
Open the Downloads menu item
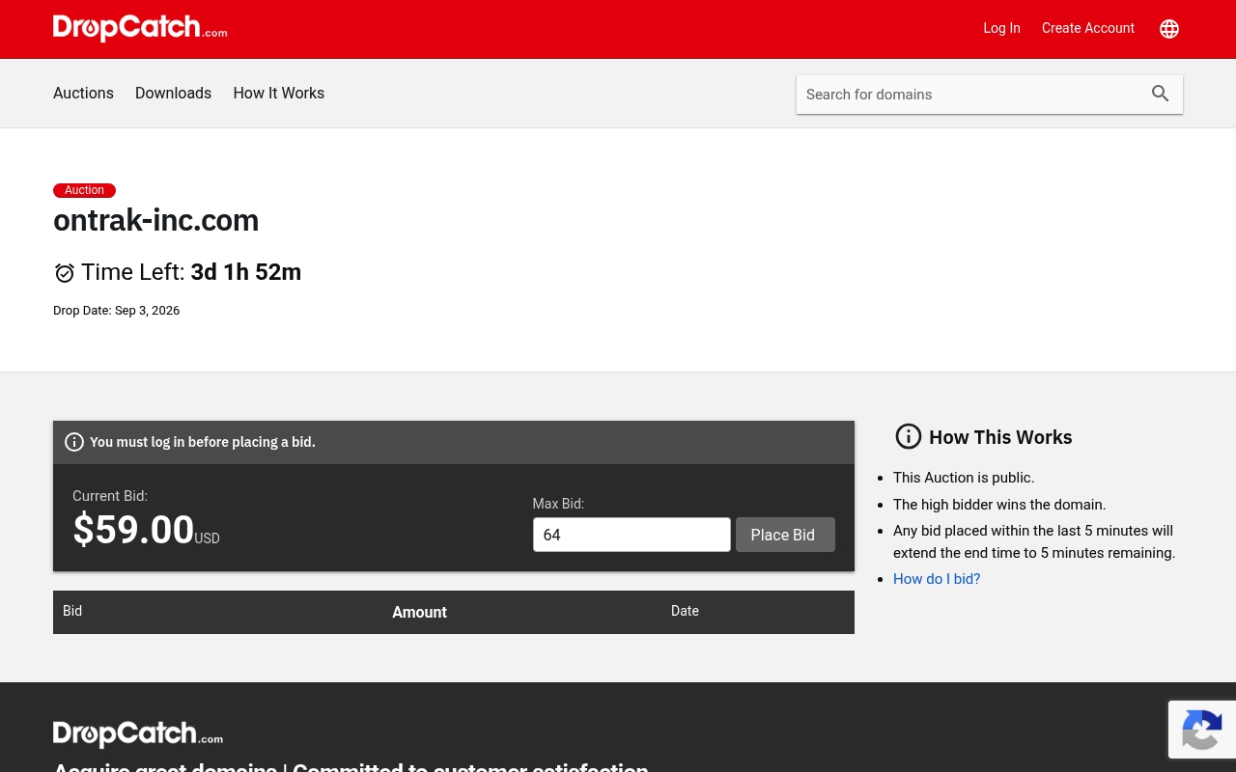(173, 93)
